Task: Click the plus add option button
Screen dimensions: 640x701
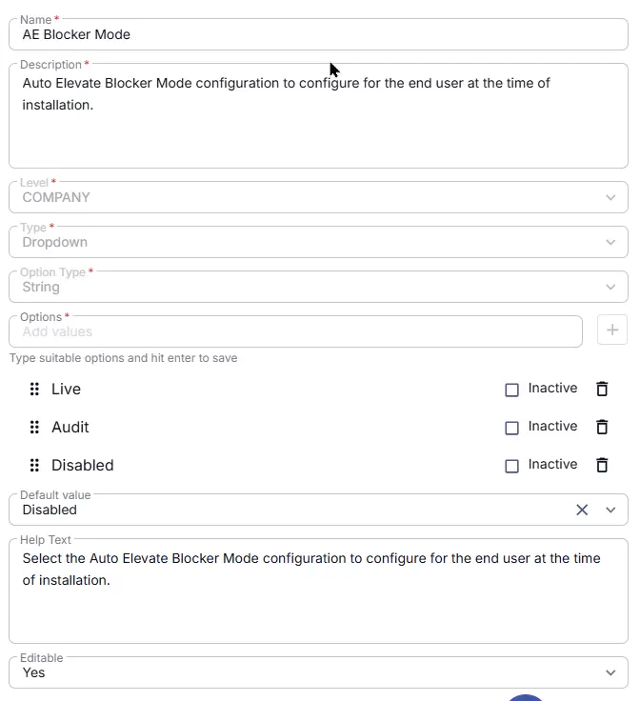Action: point(612,330)
